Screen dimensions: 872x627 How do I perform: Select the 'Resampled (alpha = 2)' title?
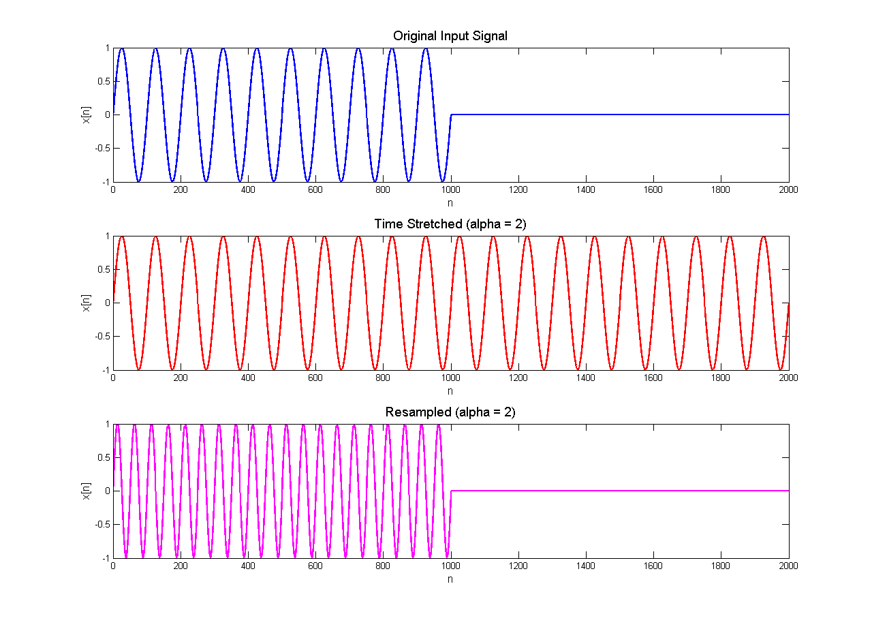[x=450, y=412]
